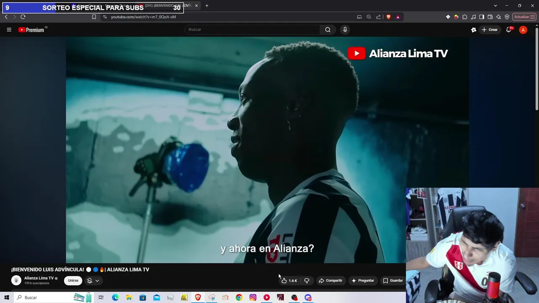Screen dimensions: 539x303
Task: Open Instagram from the taskbar
Action: pos(253,298)
